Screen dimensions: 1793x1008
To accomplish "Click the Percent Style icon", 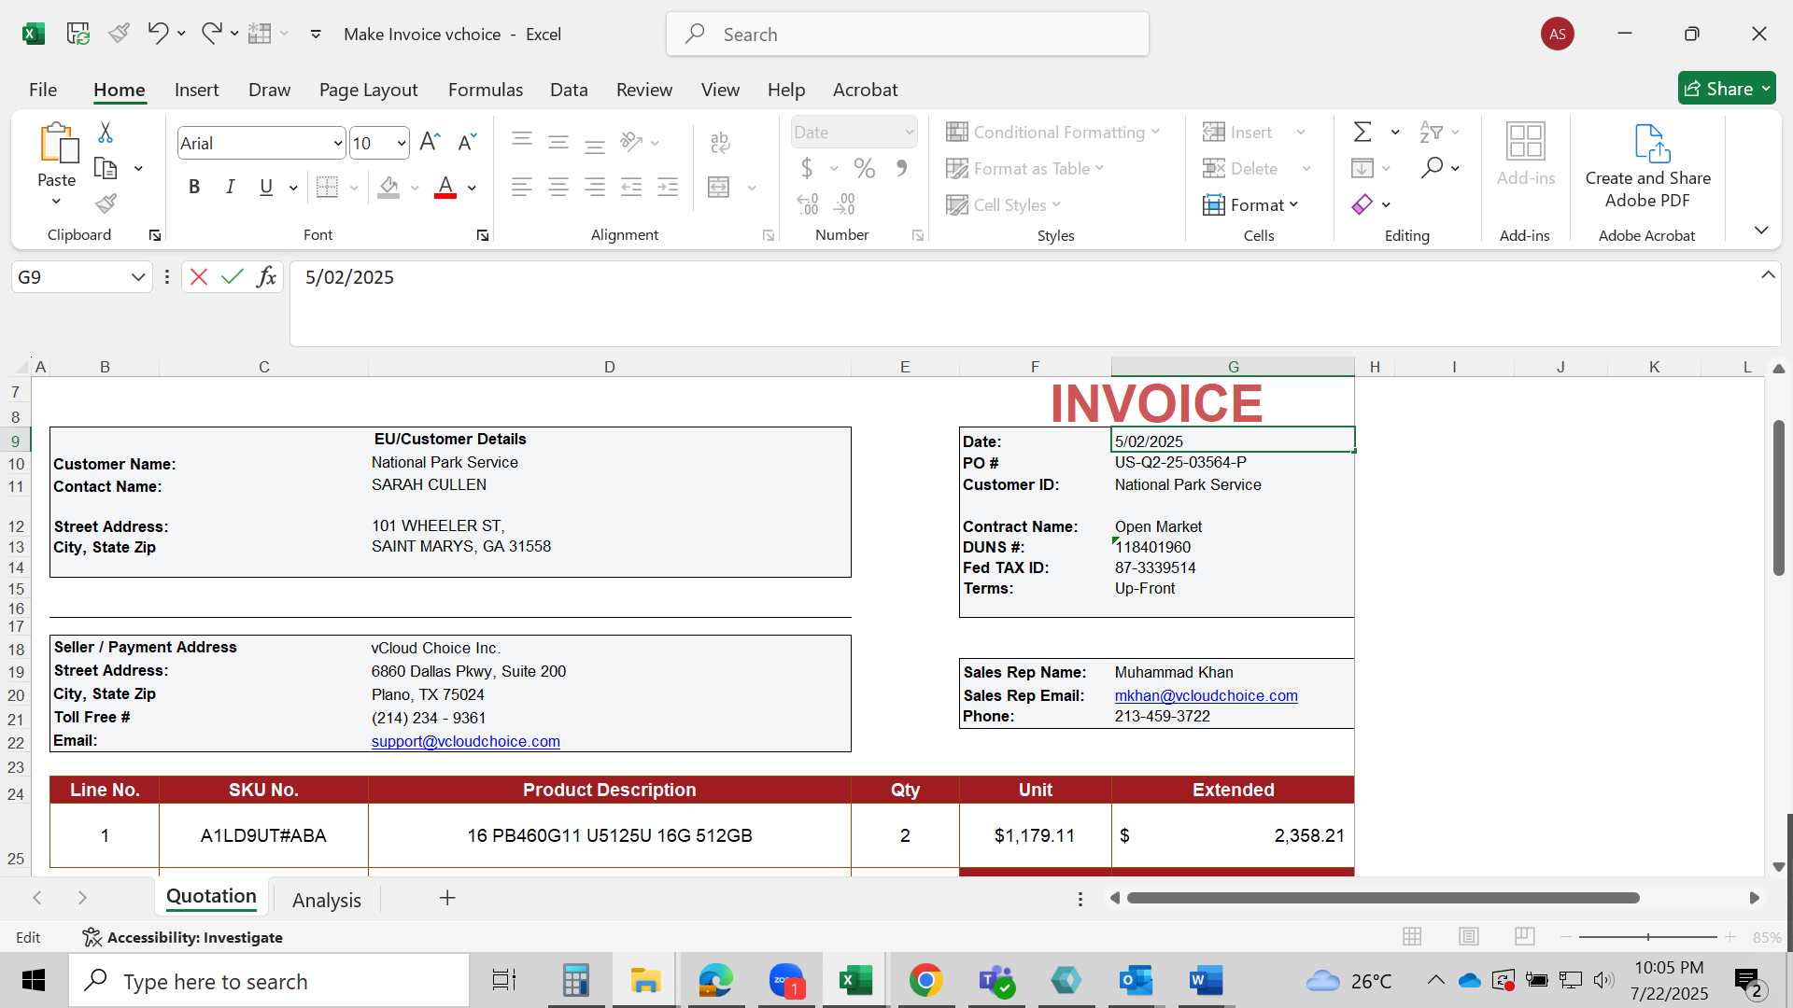I will point(865,169).
